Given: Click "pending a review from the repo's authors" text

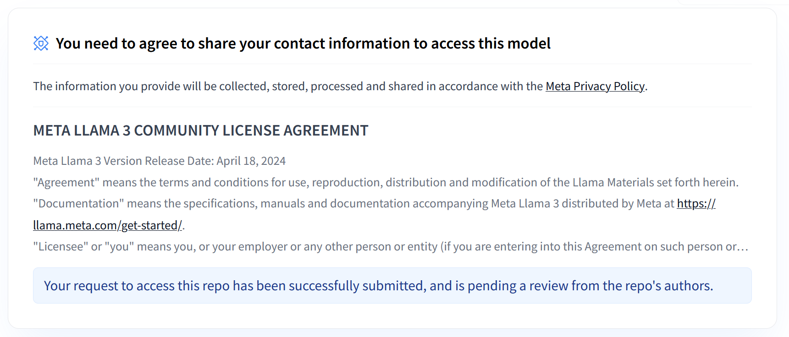Looking at the screenshot, I should 591,285.
